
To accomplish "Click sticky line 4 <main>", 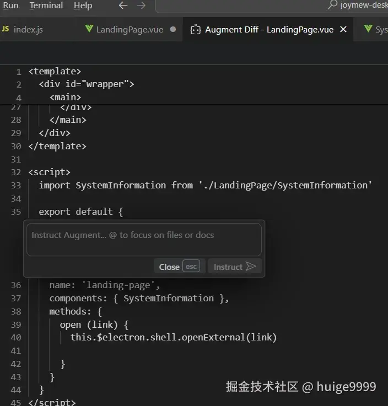I will pos(65,98).
